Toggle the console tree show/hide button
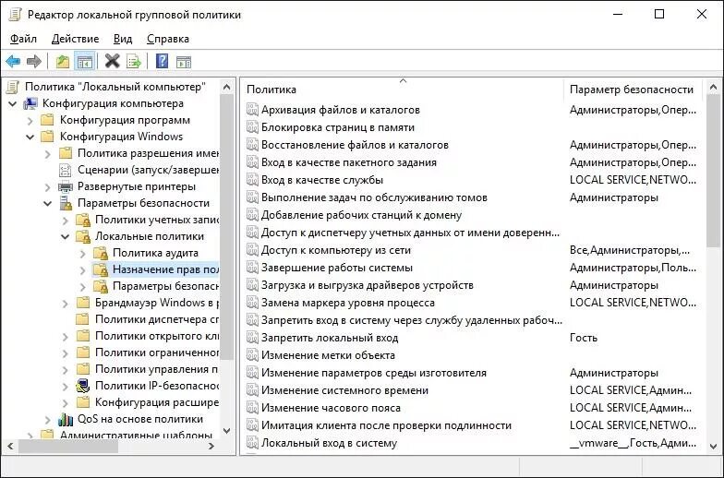This screenshot has width=724, height=478. click(85, 62)
